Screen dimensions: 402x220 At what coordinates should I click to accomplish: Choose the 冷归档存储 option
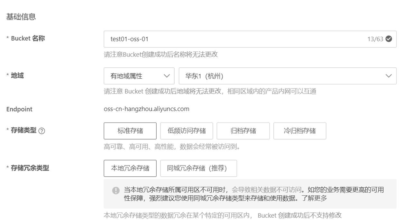pos(300,131)
